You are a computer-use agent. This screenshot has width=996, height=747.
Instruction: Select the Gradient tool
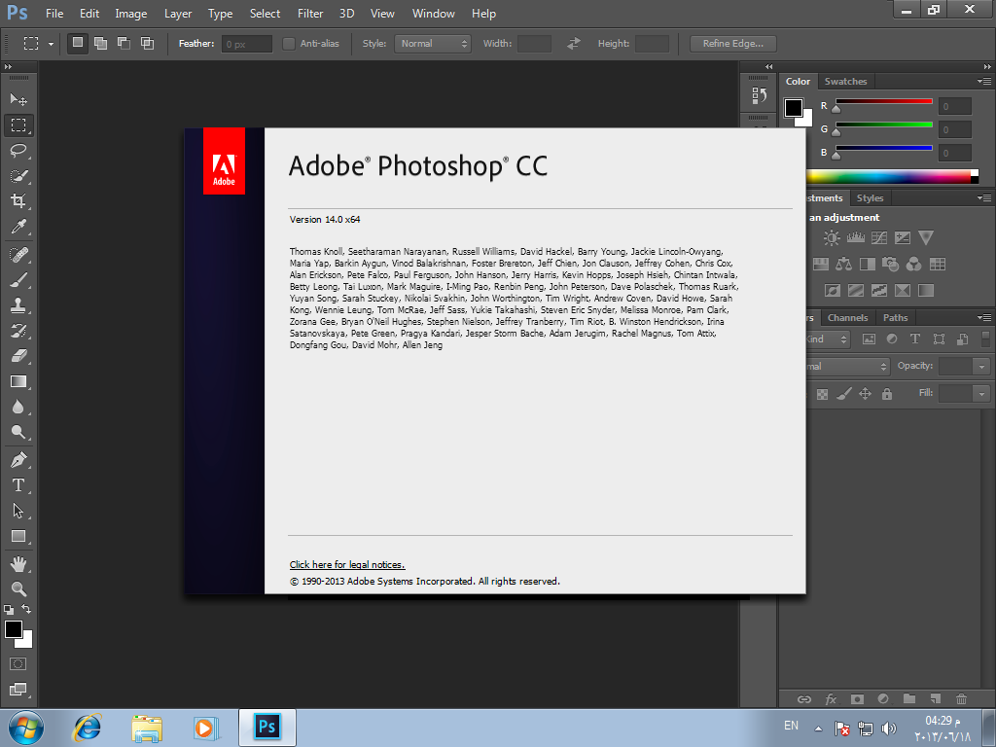pos(18,381)
